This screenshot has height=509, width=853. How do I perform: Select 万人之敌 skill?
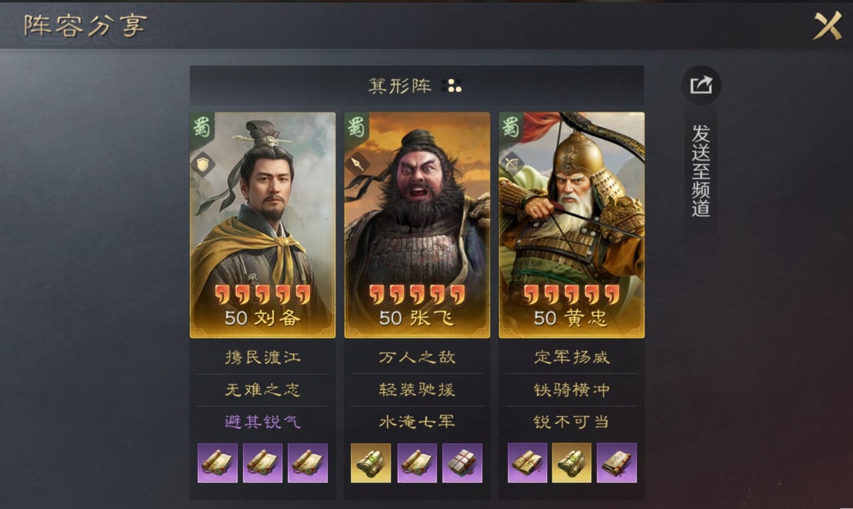tap(417, 357)
